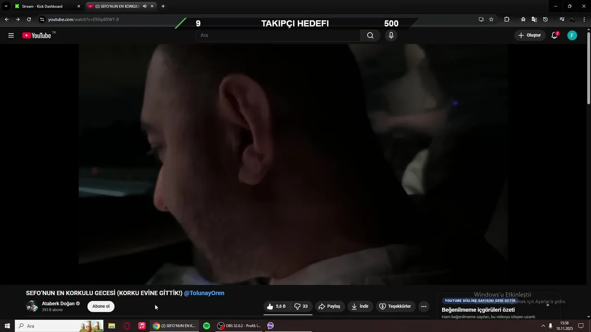The image size is (591, 332).
Task: Focus the YouTube search box
Action: [x=278, y=36]
